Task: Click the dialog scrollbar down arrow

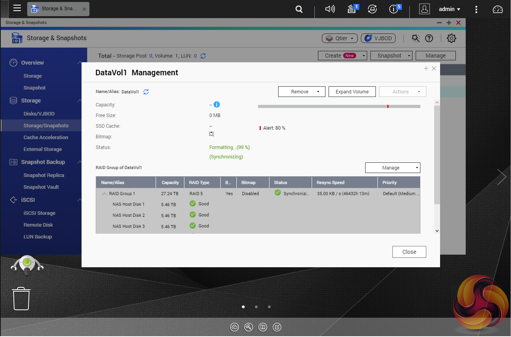Action: (437, 231)
